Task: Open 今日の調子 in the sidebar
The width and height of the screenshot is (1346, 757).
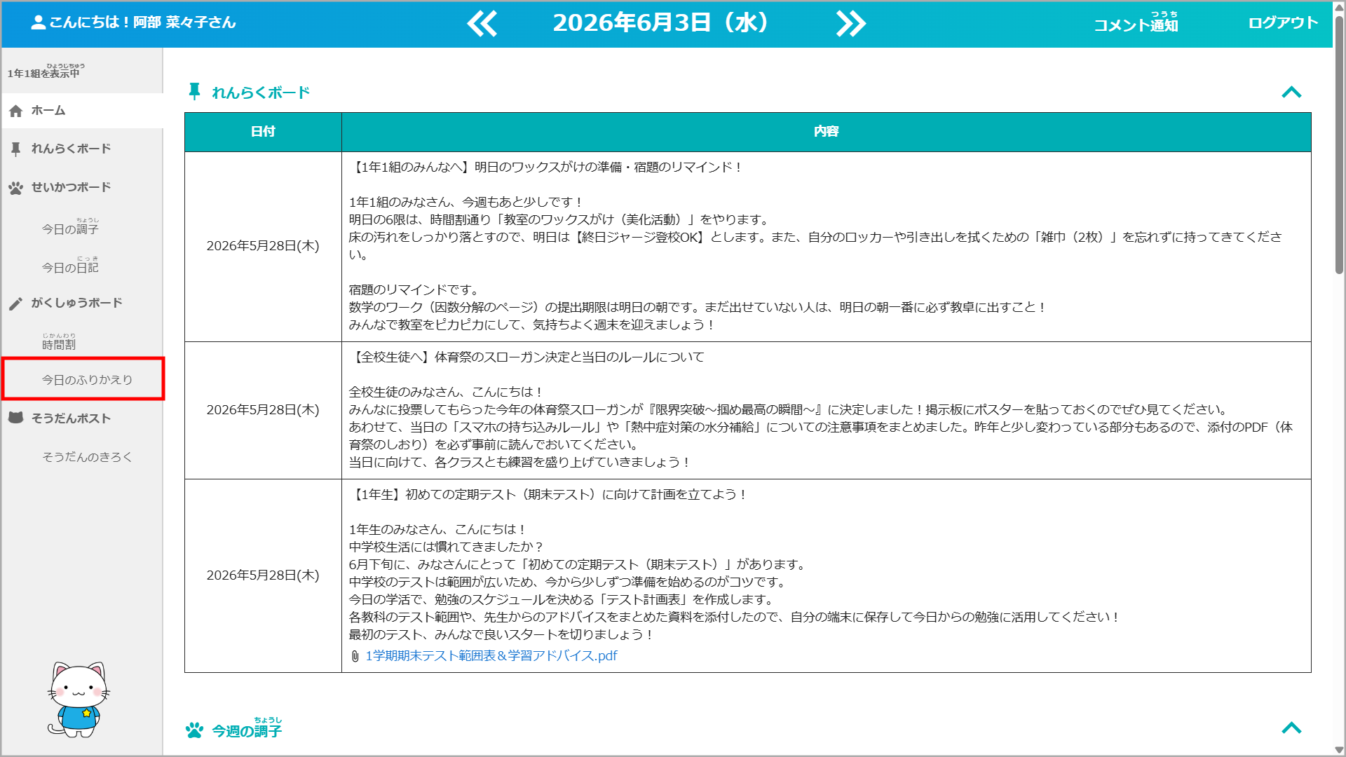Action: pos(70,226)
